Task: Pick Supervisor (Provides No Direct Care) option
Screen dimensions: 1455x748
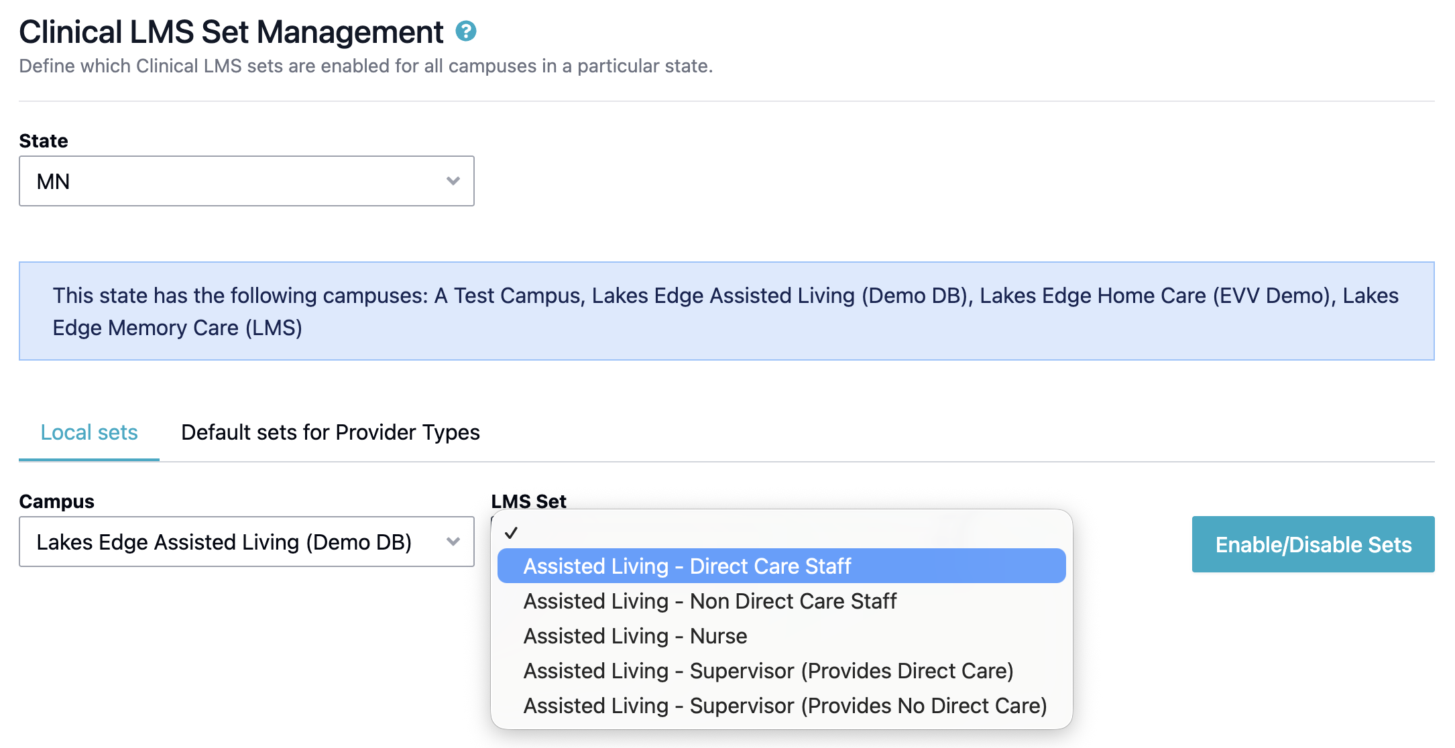Action: coord(784,706)
